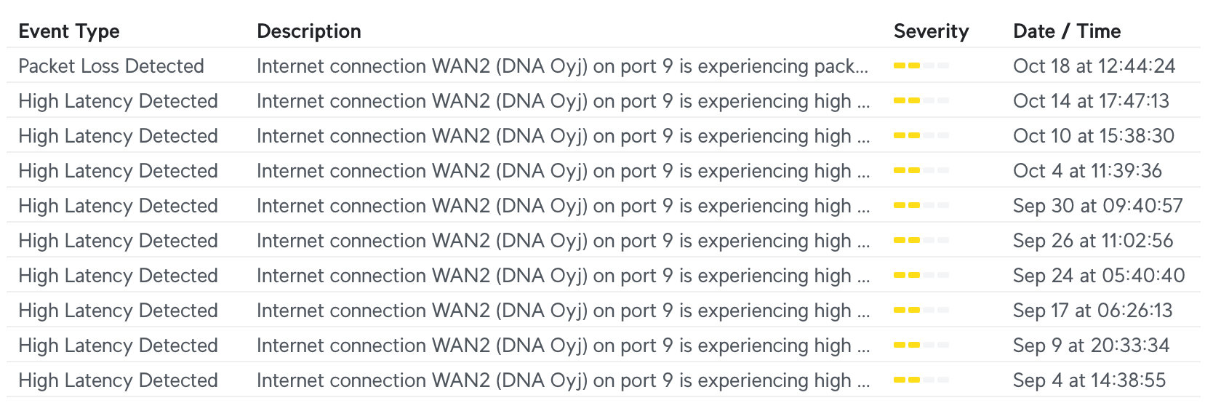Screen dimensions: 1205x411
Task: Sort by the Date / Time column header
Action: tap(1067, 31)
